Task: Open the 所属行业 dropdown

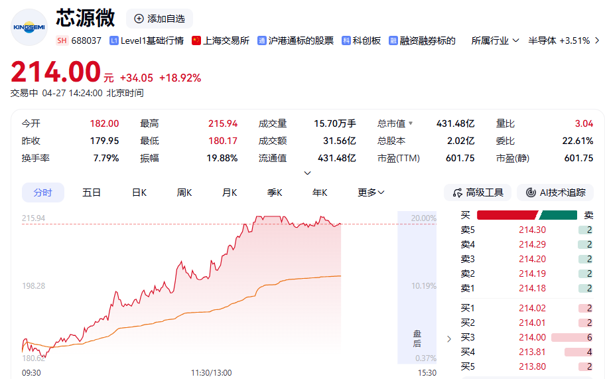Action: point(495,40)
